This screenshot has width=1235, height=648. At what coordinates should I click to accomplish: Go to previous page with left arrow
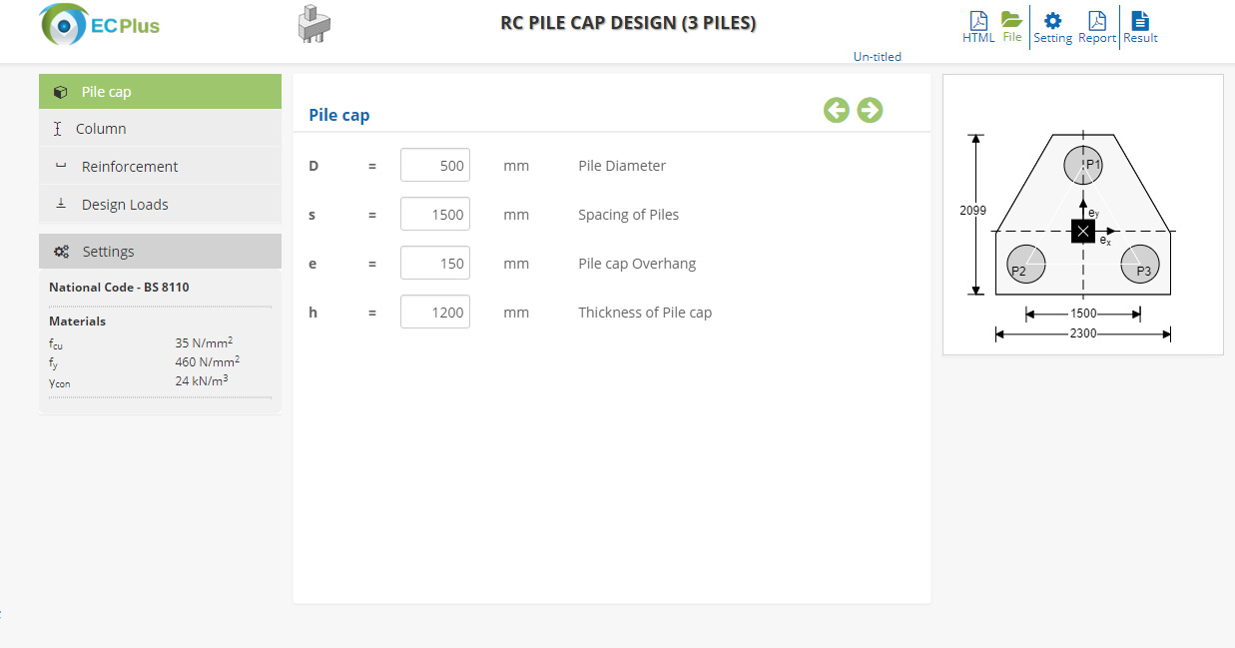click(x=837, y=110)
